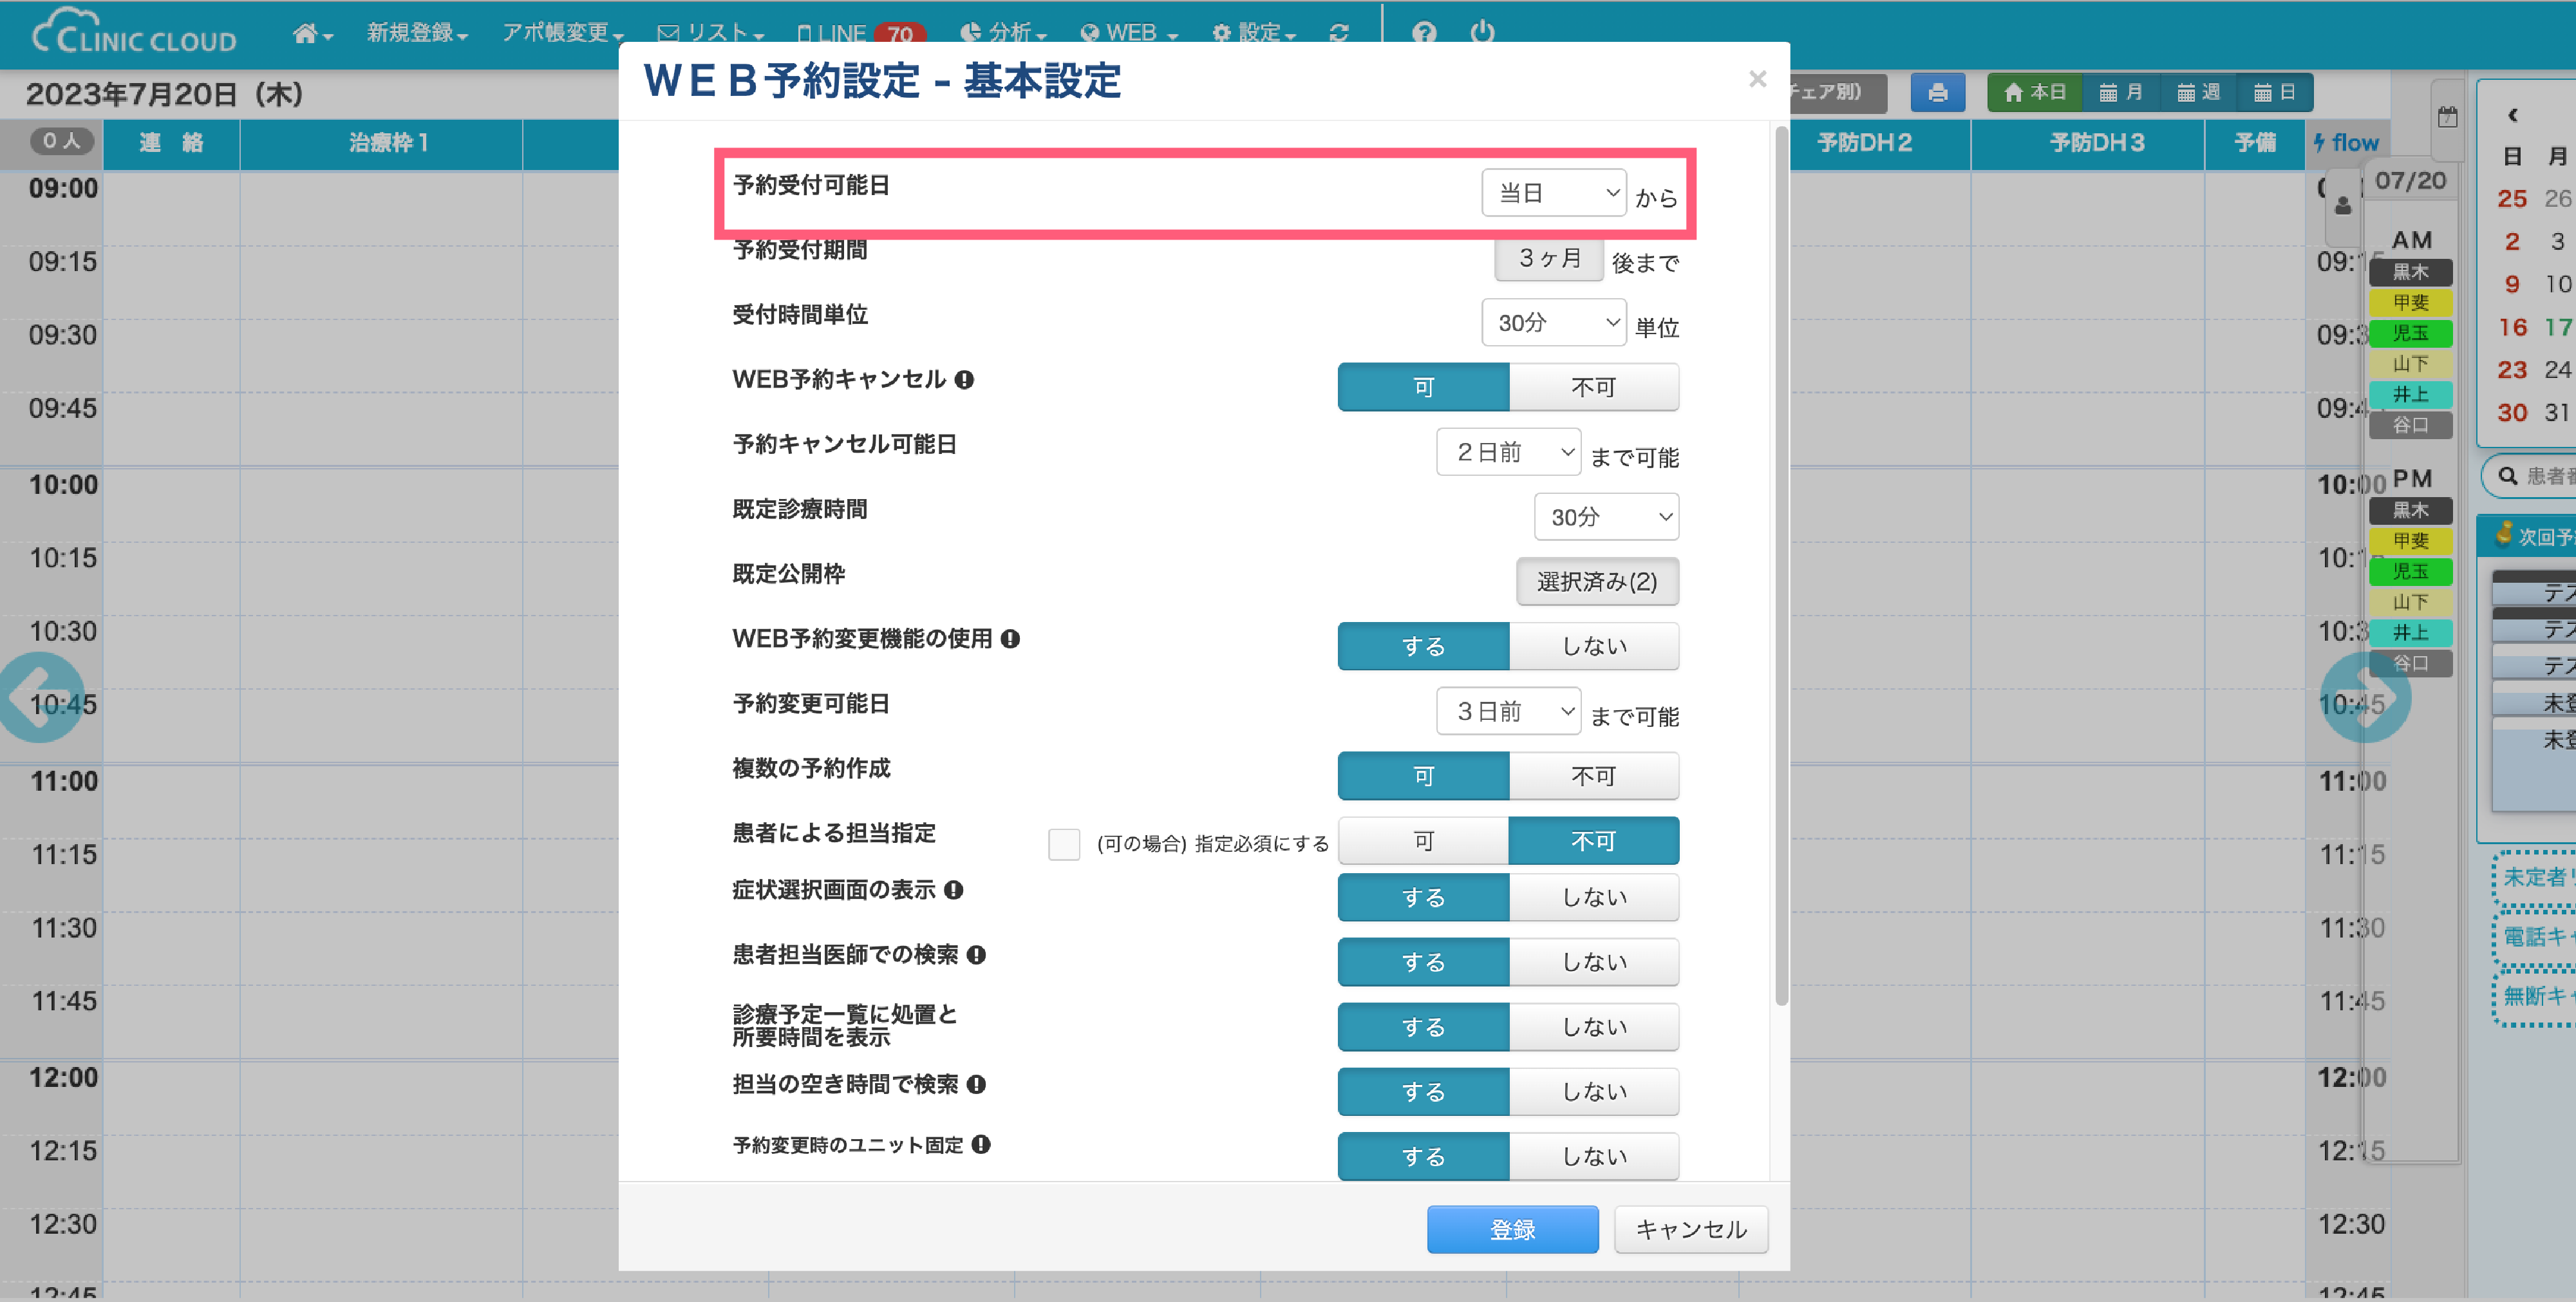Click the home icon in navbar

point(306,33)
